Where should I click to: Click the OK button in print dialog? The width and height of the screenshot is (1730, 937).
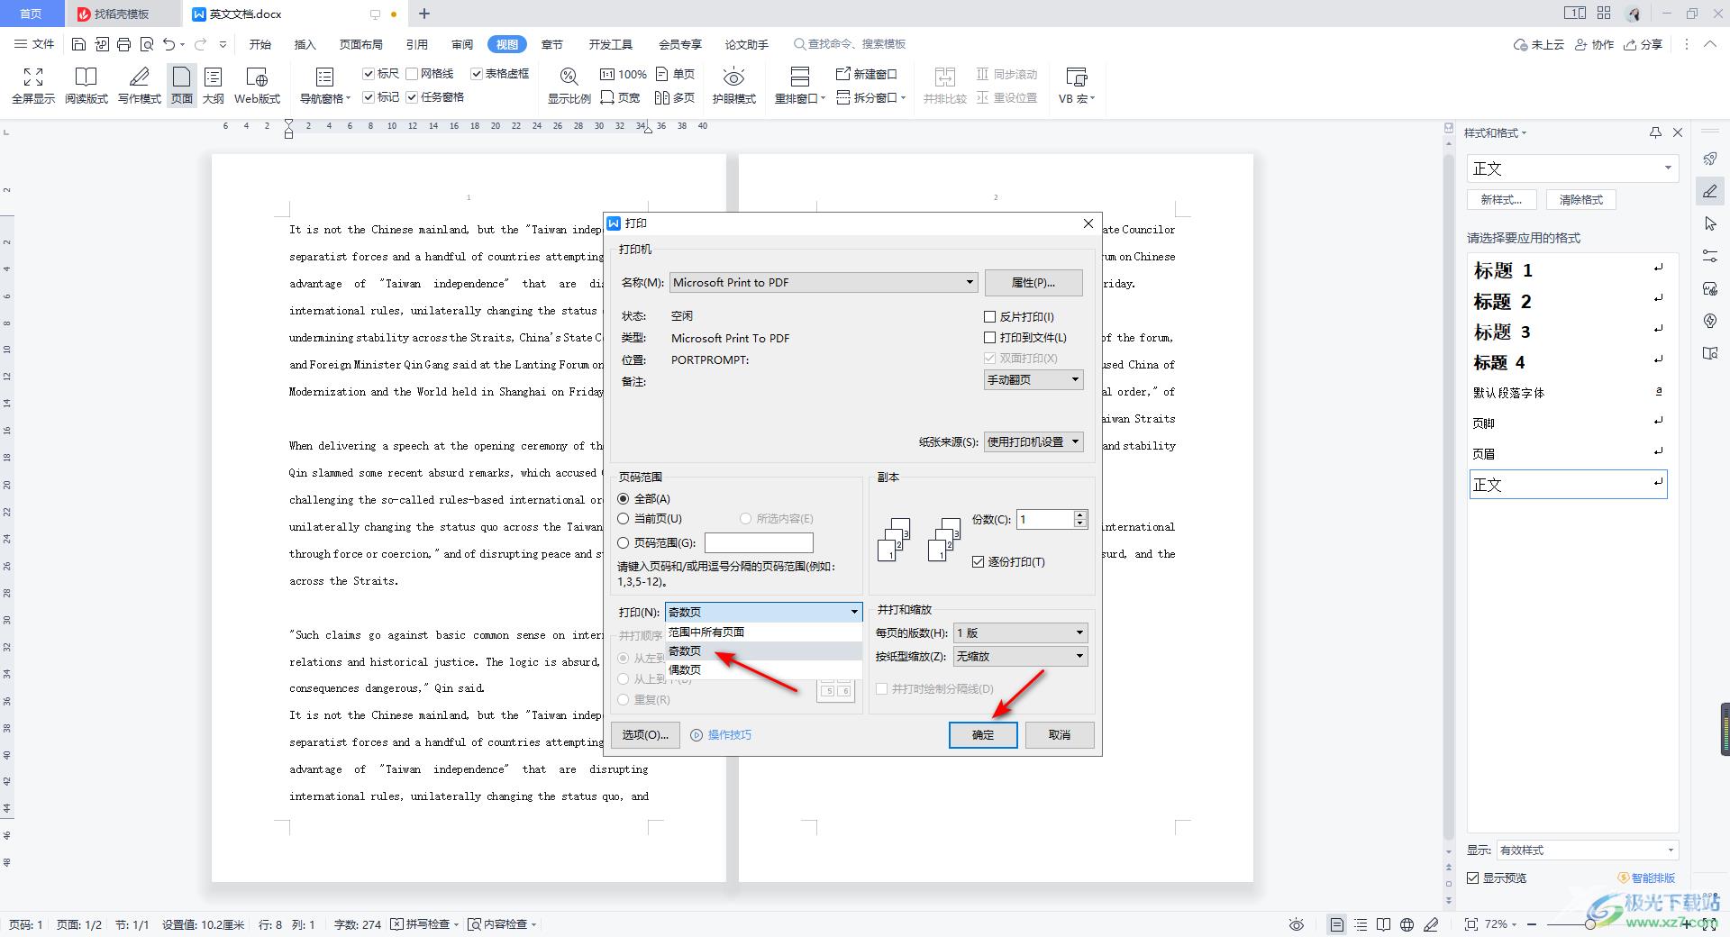983,735
